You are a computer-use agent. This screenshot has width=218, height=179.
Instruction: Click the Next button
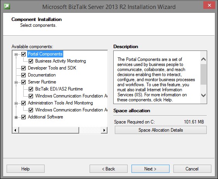pyautogui.click(x=151, y=169)
